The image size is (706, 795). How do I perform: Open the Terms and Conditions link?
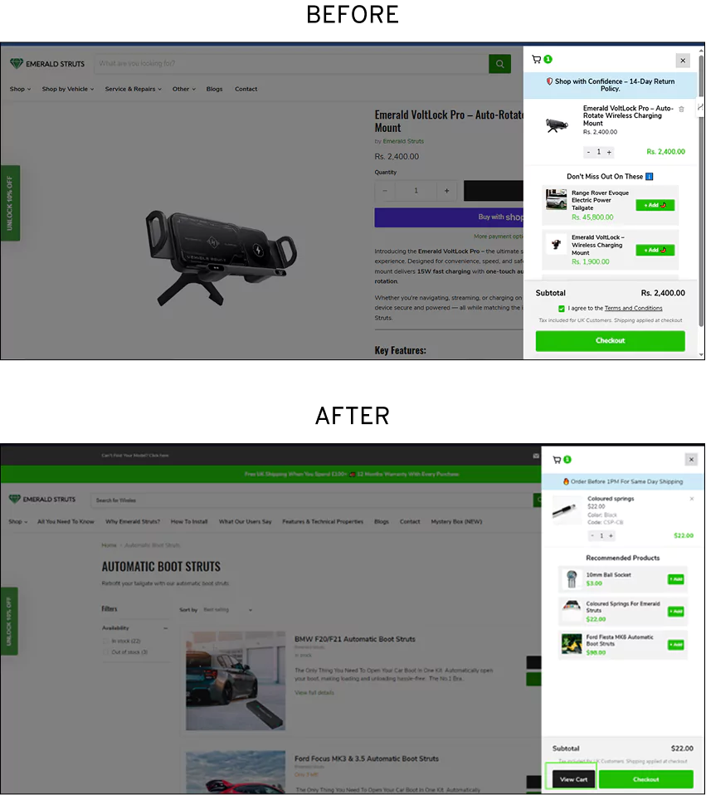pos(633,308)
